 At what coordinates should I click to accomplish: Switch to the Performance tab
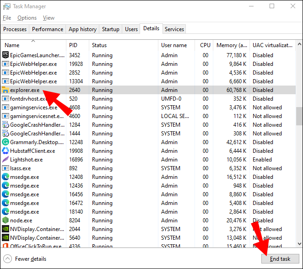tap(48, 29)
